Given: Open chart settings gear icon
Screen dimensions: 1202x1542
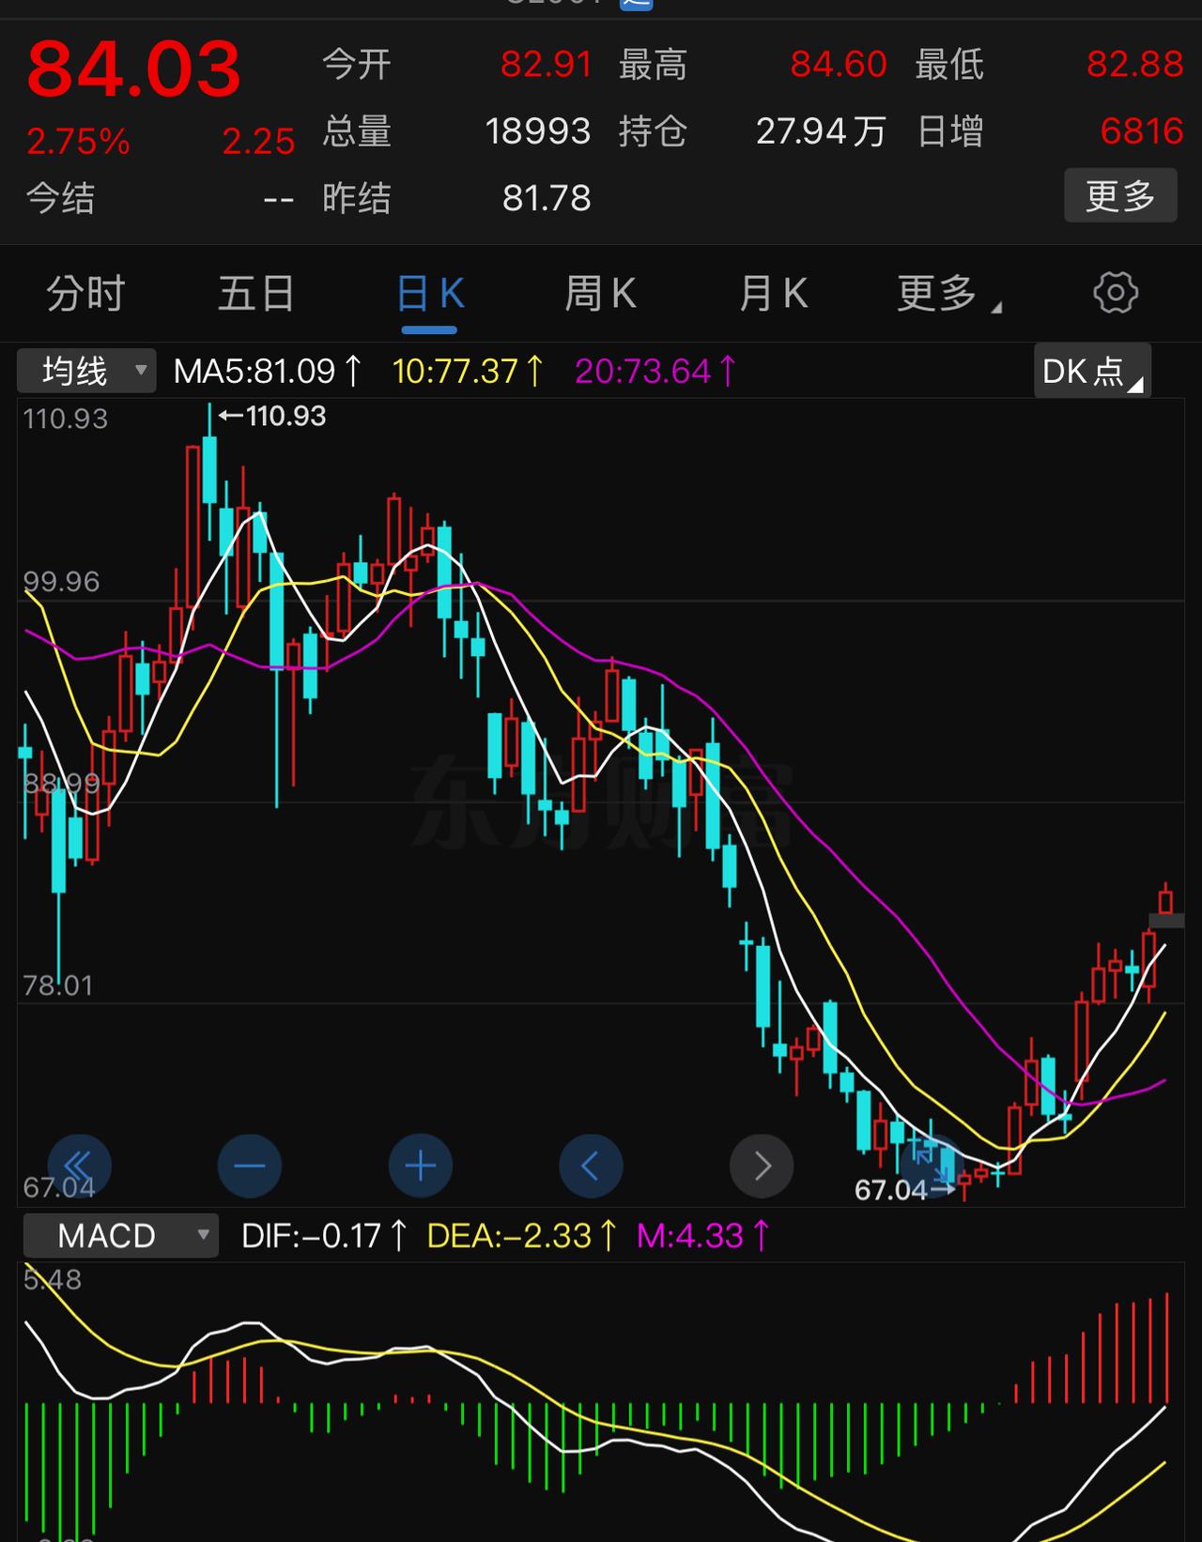Looking at the screenshot, I should [1116, 294].
